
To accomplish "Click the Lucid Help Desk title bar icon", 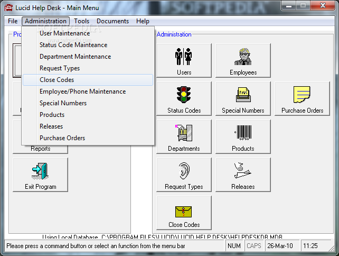I will pyautogui.click(x=8, y=8).
